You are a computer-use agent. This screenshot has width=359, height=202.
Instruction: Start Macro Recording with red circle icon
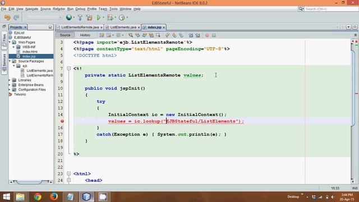[x=207, y=35]
